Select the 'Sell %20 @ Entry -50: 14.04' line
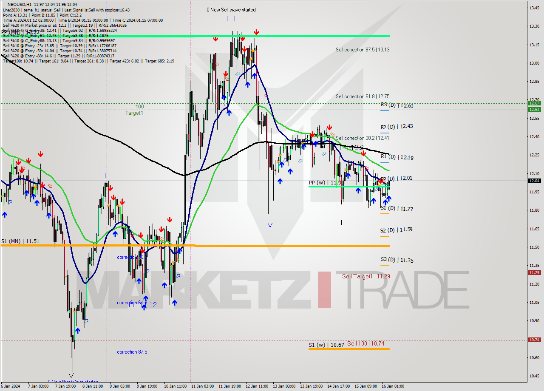 59,51
